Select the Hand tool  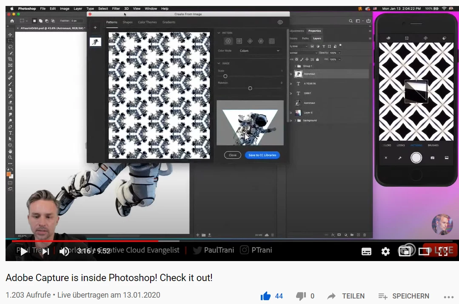coord(10,151)
